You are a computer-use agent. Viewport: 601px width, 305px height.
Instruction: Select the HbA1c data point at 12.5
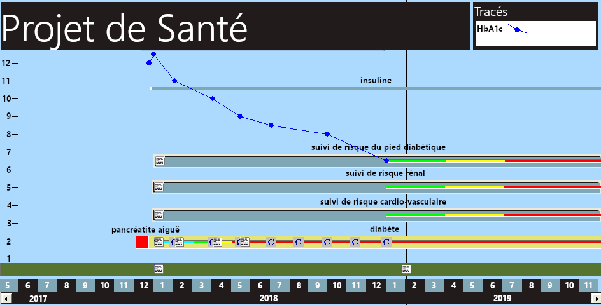tap(153, 54)
